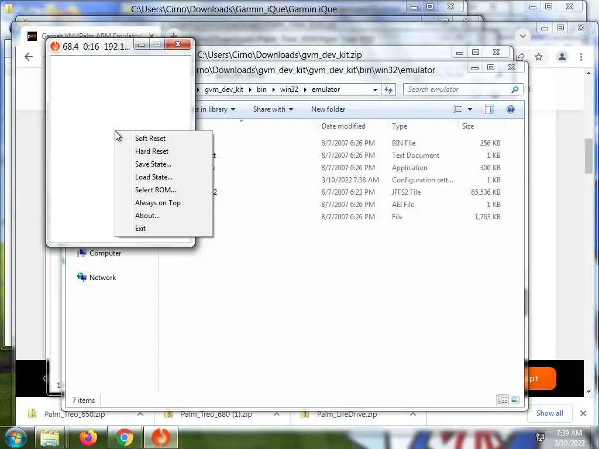The height and width of the screenshot is (449, 599).
Task: Open the Include in library dropdown
Action: (215, 109)
